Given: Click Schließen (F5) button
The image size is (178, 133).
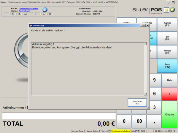Looking at the screenshot, I should coord(137,103).
